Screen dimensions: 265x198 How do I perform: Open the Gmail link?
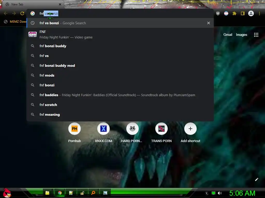point(228,35)
